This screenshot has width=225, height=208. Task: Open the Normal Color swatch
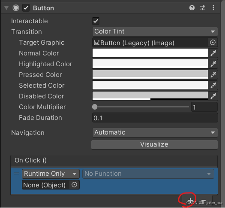[150, 53]
